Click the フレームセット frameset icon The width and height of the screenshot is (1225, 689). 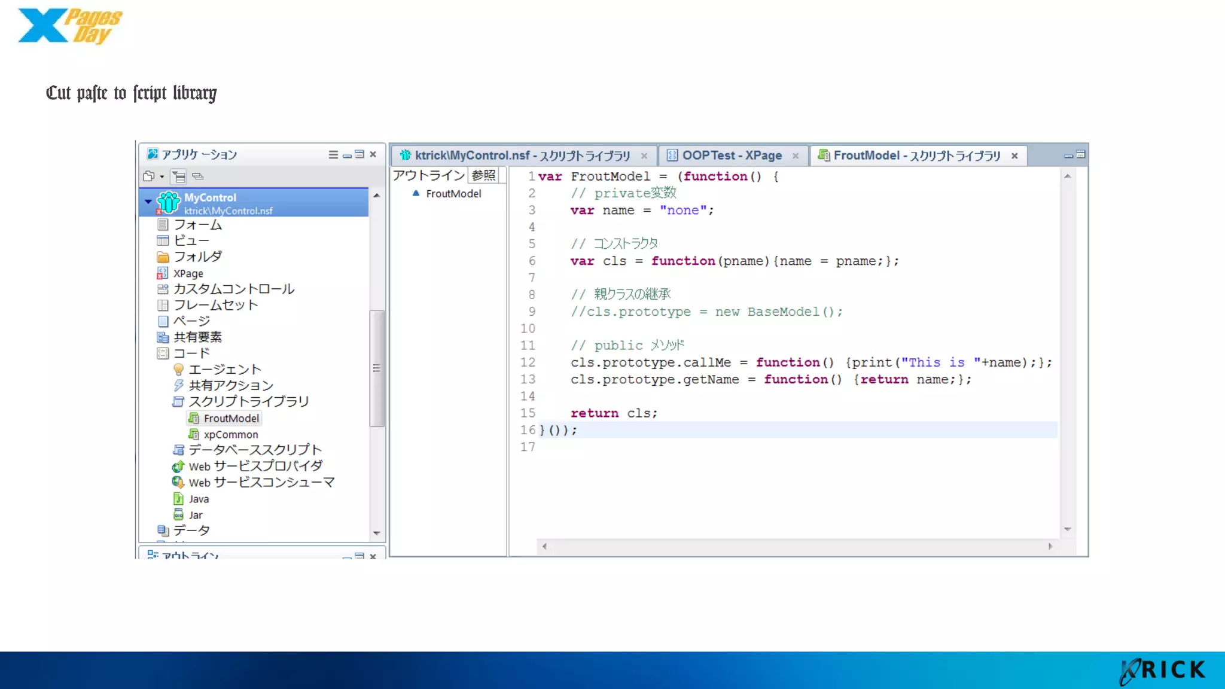click(x=163, y=305)
